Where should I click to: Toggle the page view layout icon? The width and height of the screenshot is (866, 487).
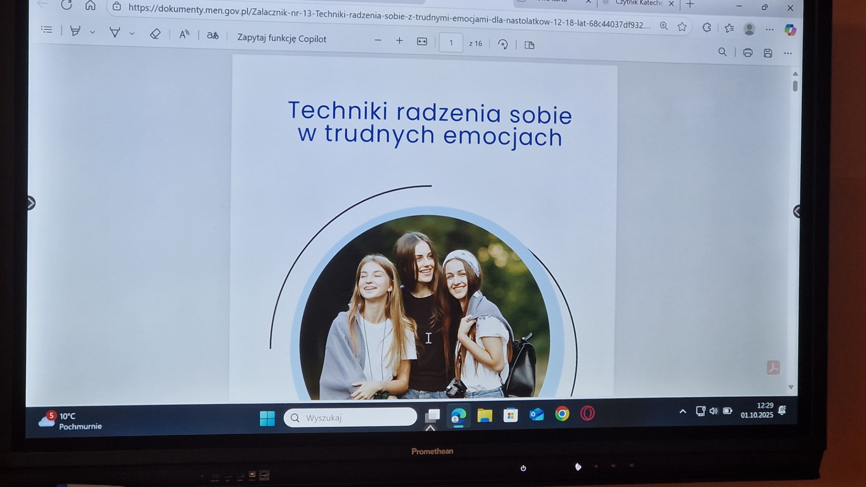(x=530, y=45)
